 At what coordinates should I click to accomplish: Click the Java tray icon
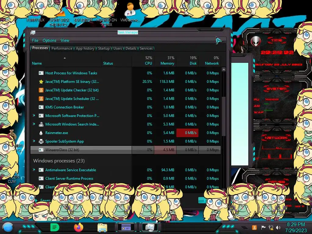point(254,227)
